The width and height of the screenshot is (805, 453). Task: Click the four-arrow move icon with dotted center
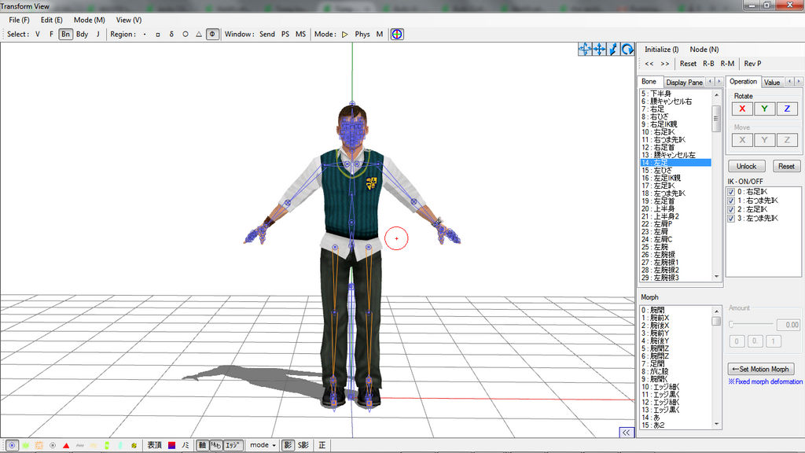coord(585,50)
